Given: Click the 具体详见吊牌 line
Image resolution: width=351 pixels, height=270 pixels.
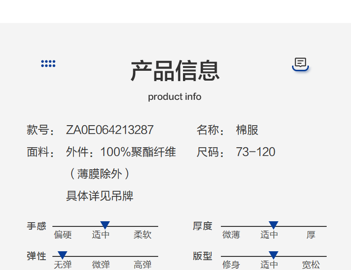Looking at the screenshot, I should tap(100, 196).
